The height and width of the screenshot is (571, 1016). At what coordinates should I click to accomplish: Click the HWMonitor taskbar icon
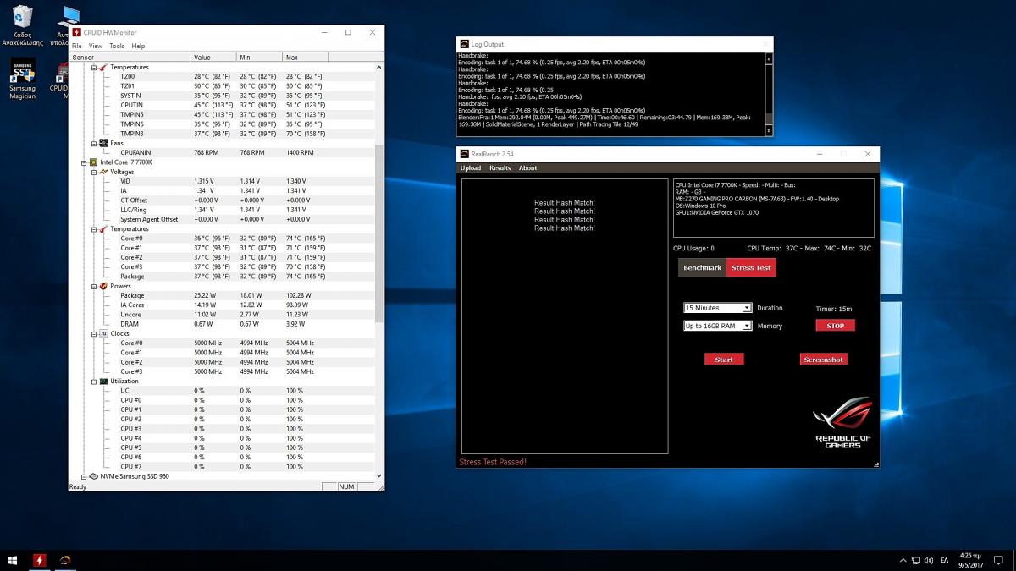pyautogui.click(x=40, y=560)
